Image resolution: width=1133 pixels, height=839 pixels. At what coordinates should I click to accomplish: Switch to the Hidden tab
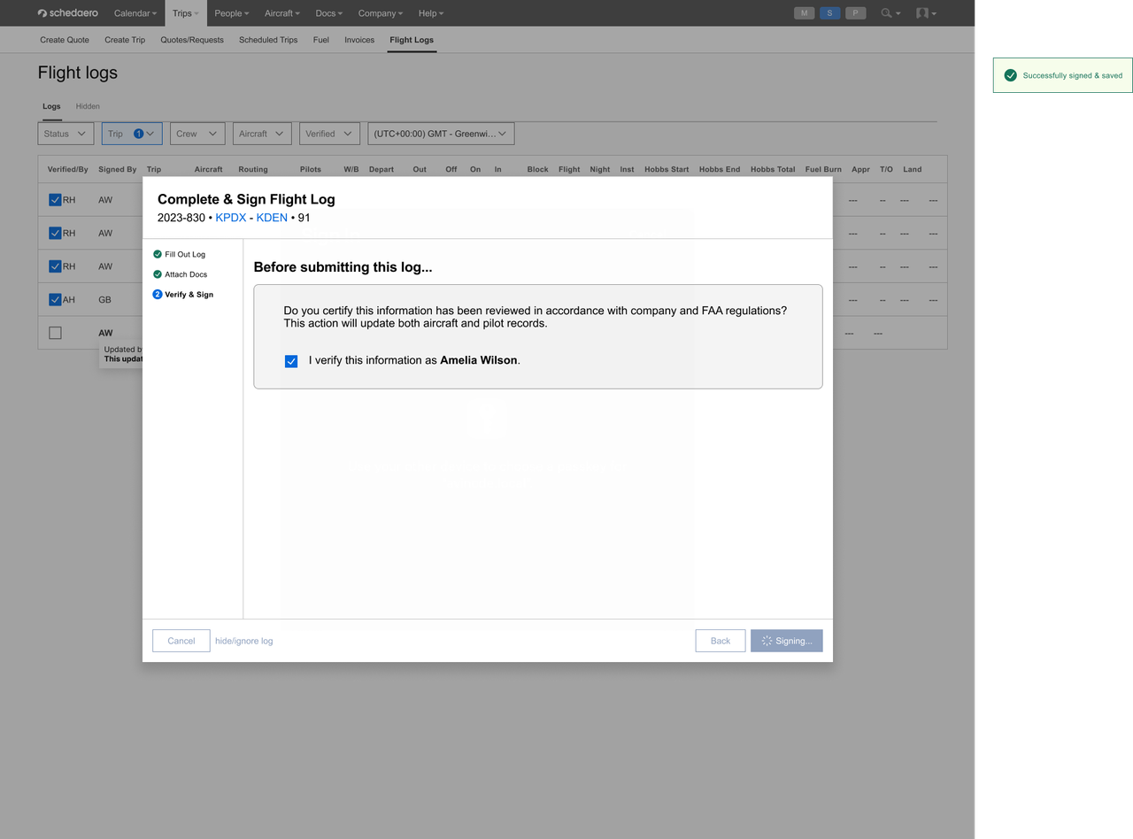pos(88,106)
